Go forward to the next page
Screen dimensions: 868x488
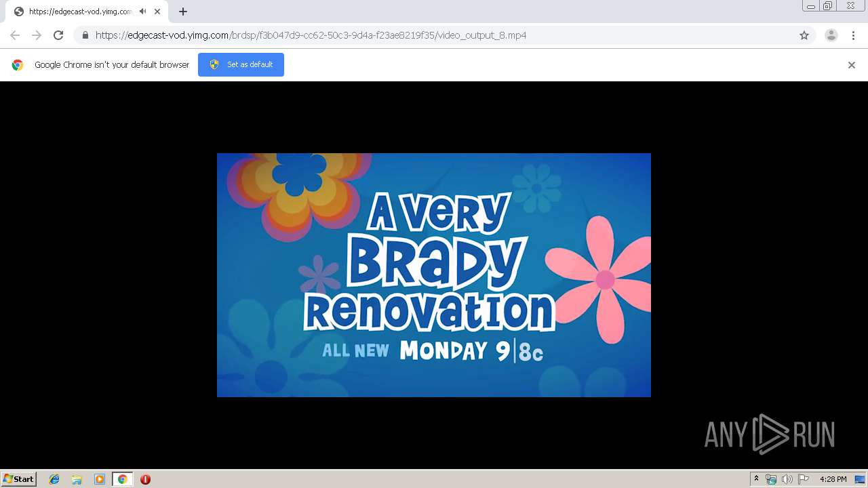coord(37,35)
